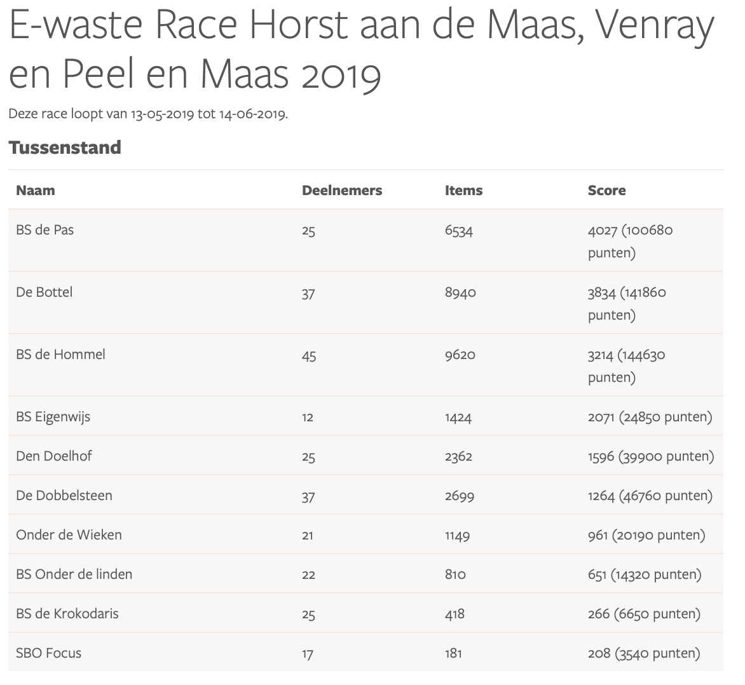Viewport: 745px width, 685px height.
Task: Click the items count 9620
Action: click(x=460, y=355)
